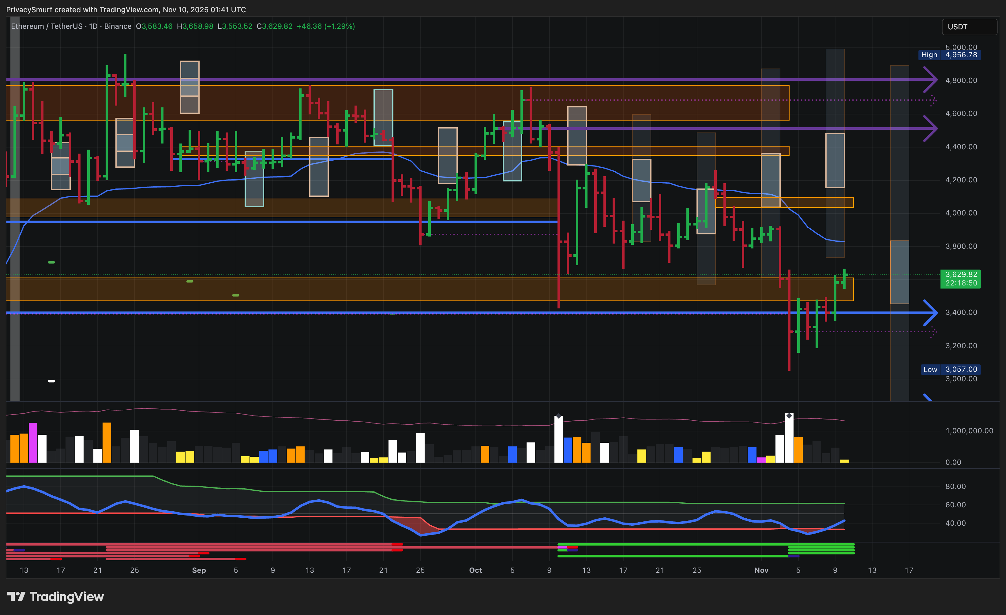Click the Low 3,057.00 price label

[951, 369]
